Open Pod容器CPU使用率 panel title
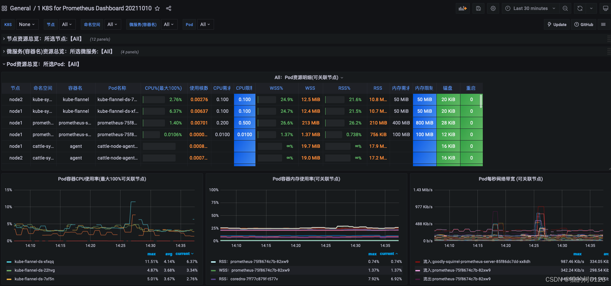 click(102, 179)
